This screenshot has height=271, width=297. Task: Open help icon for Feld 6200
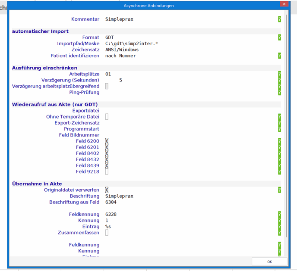pos(279,141)
